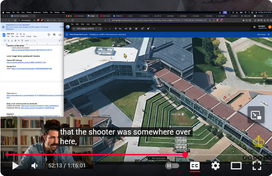
Task: Mute the video using the speaker icon
Action: pos(34,166)
